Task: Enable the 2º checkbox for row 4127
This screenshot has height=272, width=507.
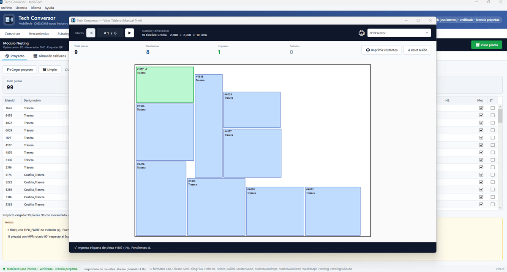Action: point(492,145)
